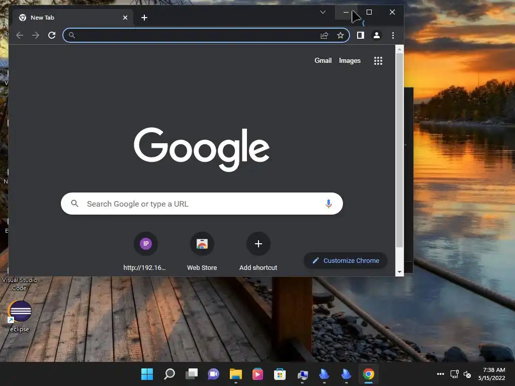Select the Visual Studio Code desktop icon label
Image resolution: width=515 pixels, height=386 pixels.
pyautogui.click(x=20, y=284)
